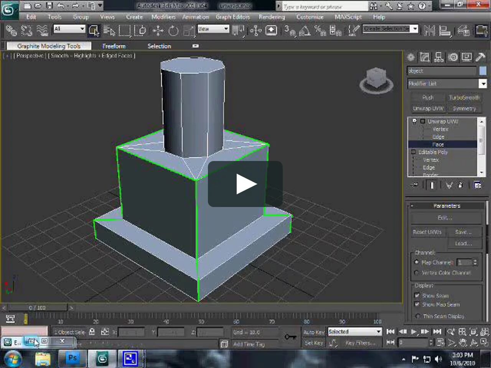Collapse the Parameters rollout
The height and width of the screenshot is (368, 491).
(447, 206)
